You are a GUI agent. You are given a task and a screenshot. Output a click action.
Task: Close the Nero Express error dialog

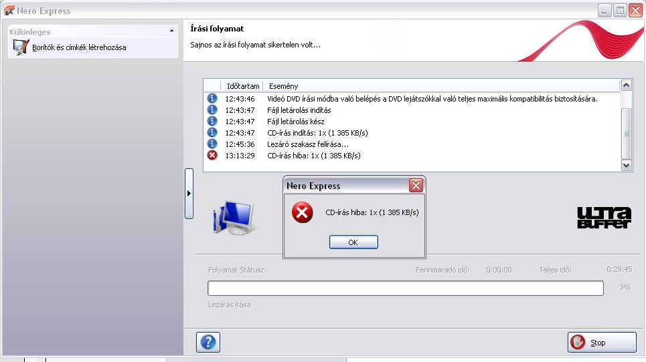pyautogui.click(x=416, y=185)
